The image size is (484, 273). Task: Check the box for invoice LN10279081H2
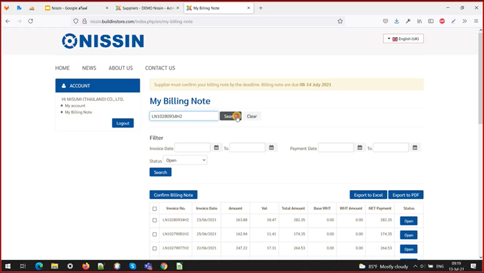pos(154,234)
